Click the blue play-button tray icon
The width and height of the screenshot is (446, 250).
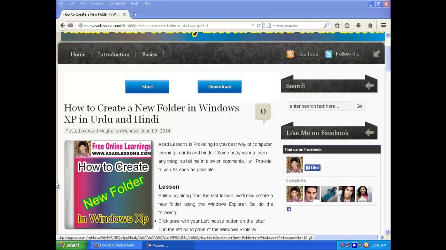tap(354, 245)
